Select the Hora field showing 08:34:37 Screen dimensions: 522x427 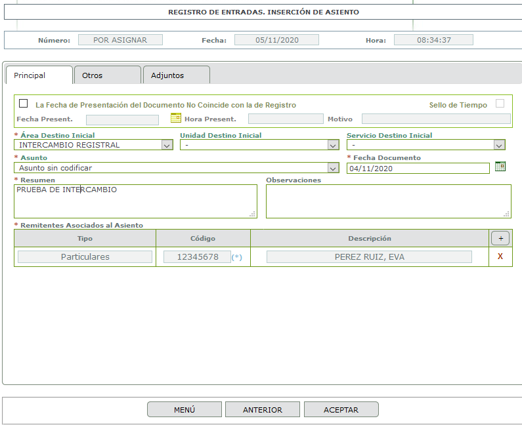point(433,40)
